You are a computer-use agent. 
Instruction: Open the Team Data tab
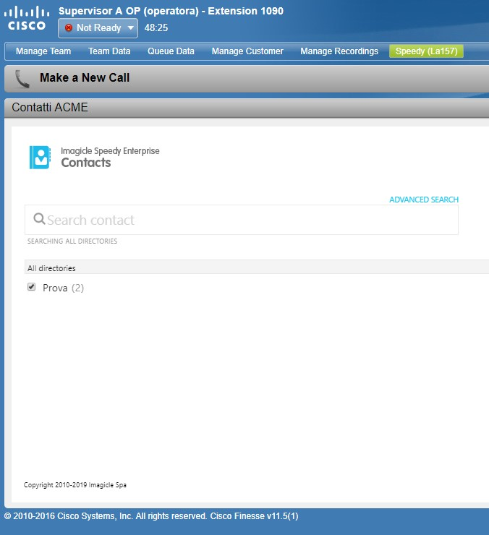pyautogui.click(x=109, y=51)
